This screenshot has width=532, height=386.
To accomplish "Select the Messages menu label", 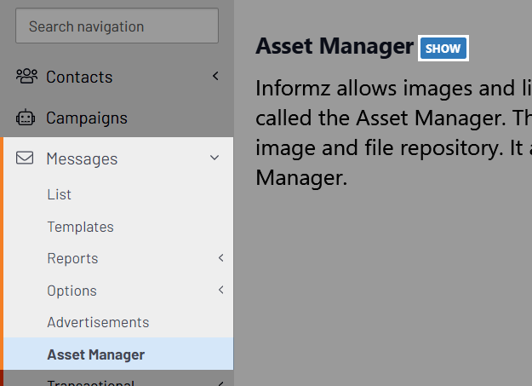I will (82, 158).
